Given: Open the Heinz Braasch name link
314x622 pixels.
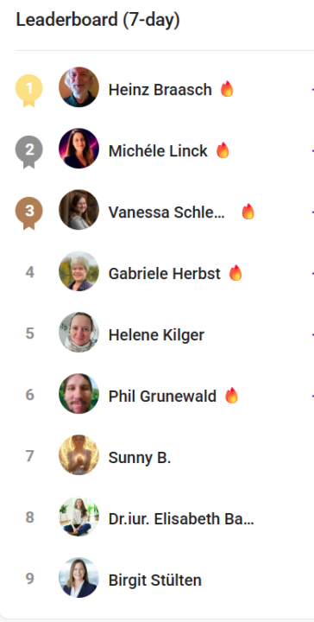Looking at the screenshot, I should coord(160,90).
